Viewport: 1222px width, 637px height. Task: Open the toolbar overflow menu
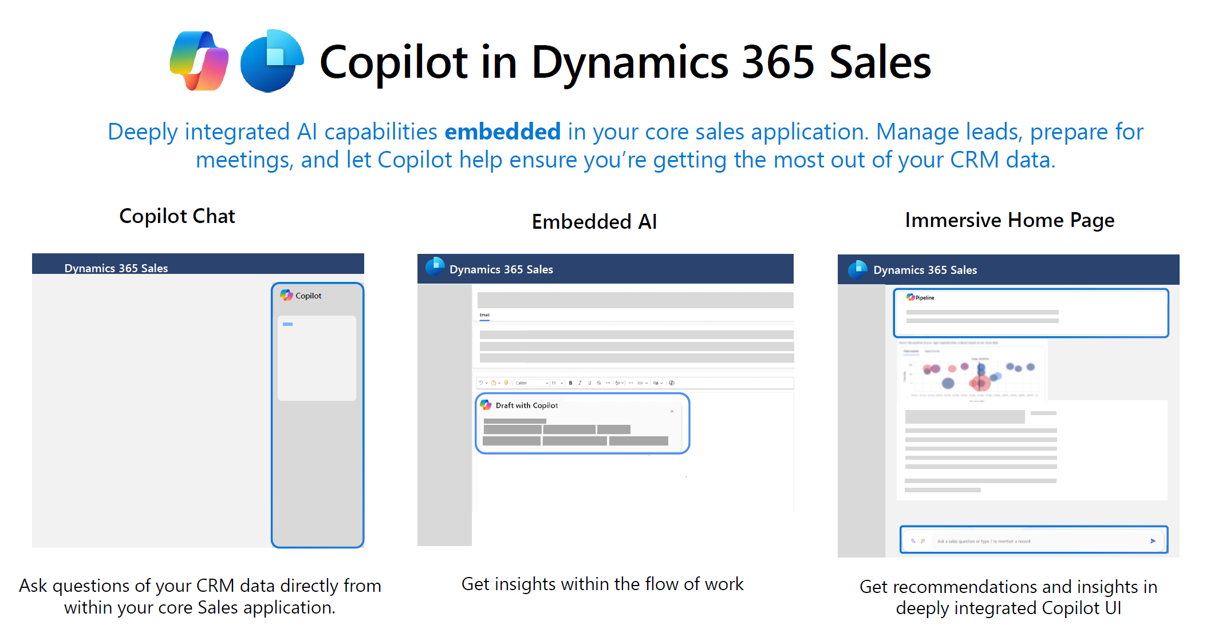[630, 383]
